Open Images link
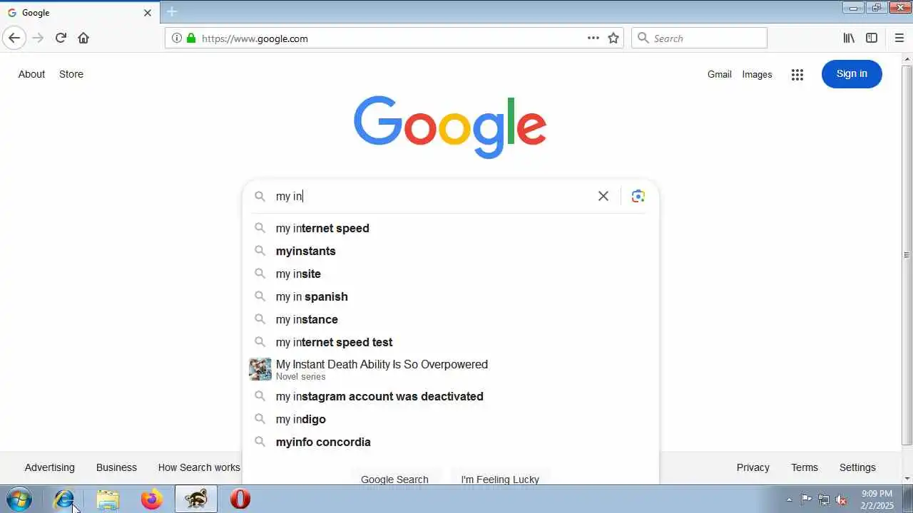913x513 pixels. [x=757, y=74]
